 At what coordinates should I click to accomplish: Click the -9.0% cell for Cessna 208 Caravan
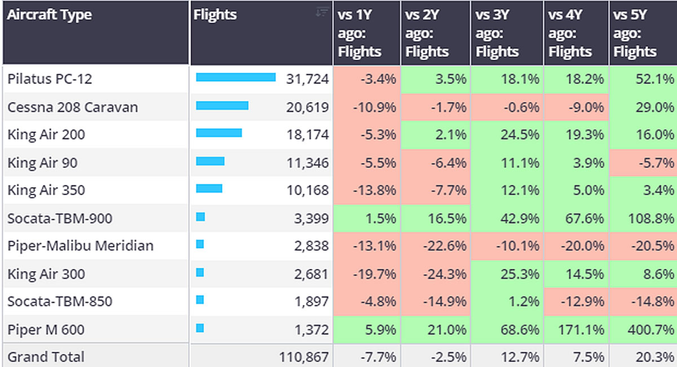click(576, 107)
